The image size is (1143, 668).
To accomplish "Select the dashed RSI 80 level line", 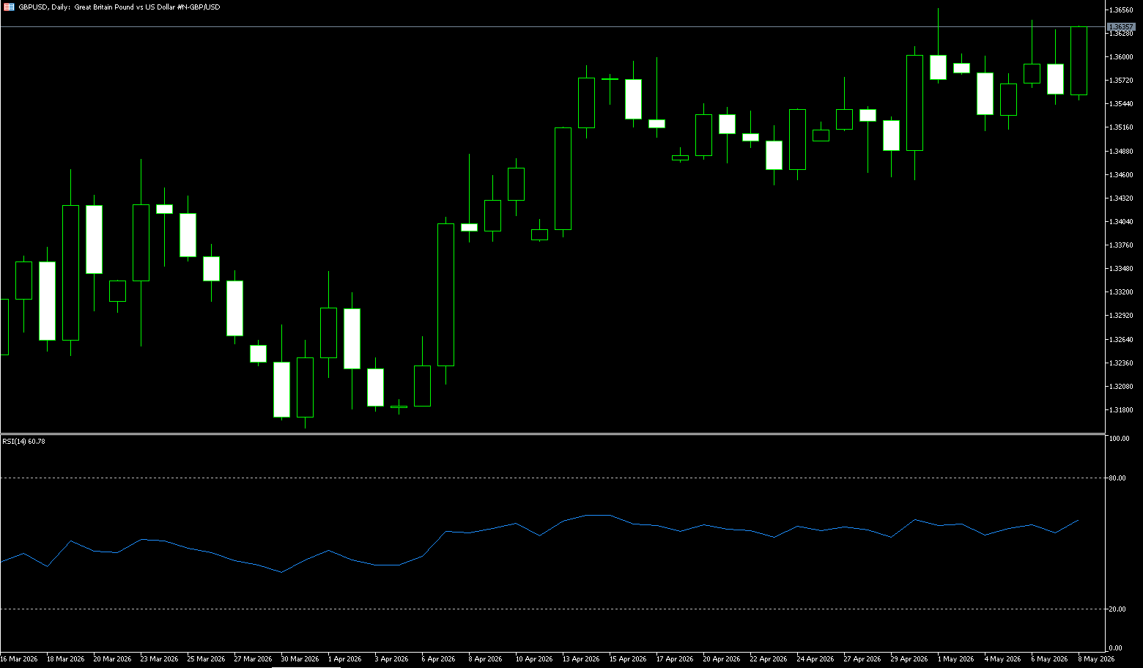I will tap(552, 478).
